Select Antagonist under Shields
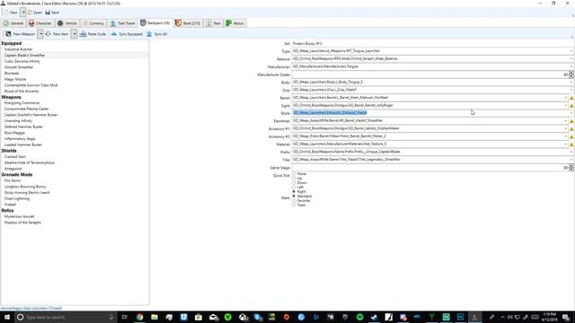Screen dimensions: 575x323 click(x=13, y=169)
